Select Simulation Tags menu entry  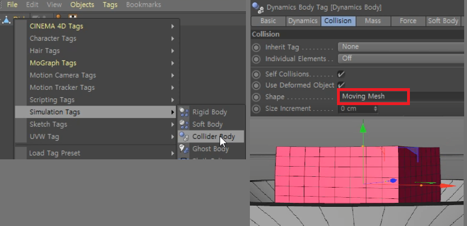pos(96,112)
